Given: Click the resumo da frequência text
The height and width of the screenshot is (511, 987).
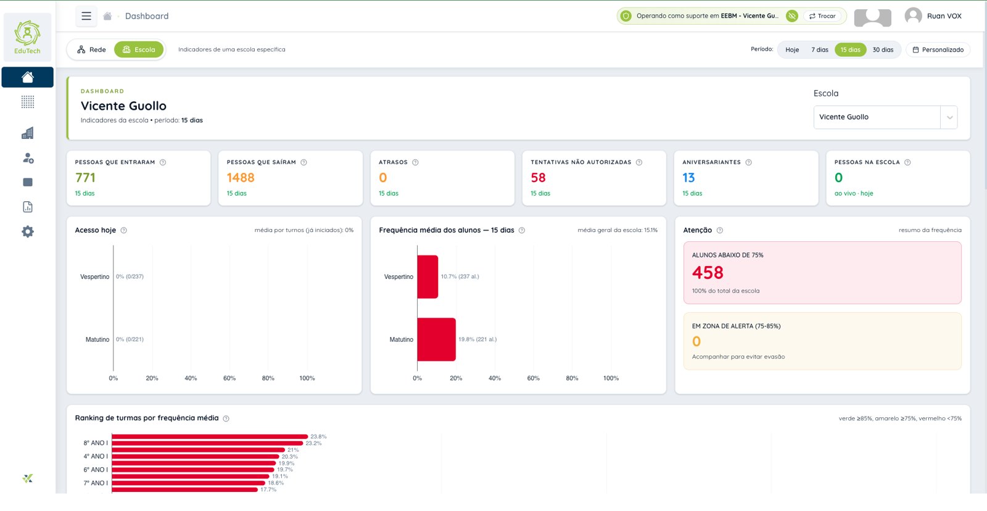Looking at the screenshot, I should pyautogui.click(x=930, y=230).
